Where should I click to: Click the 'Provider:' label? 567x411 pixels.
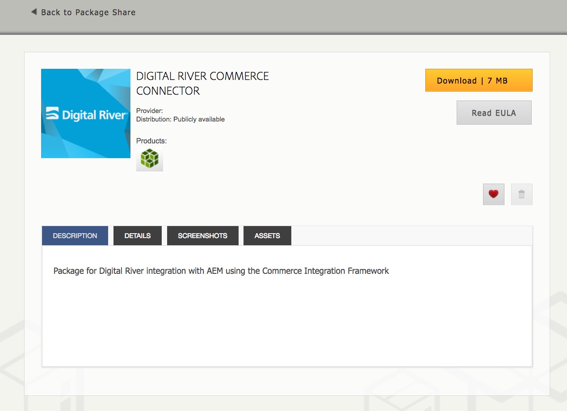coord(150,111)
